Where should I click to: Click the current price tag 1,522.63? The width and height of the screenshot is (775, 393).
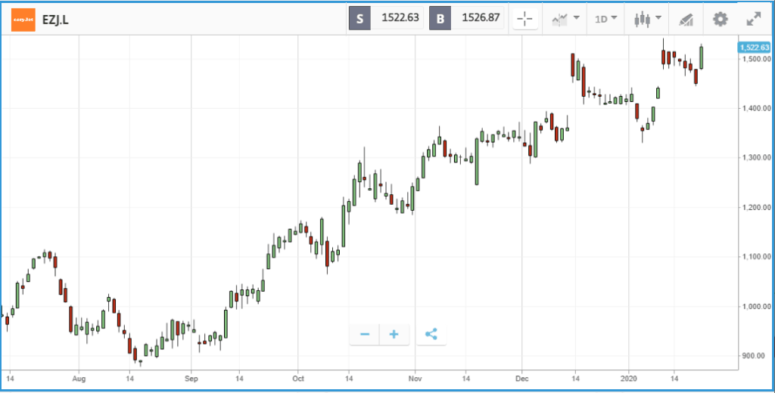click(x=754, y=48)
